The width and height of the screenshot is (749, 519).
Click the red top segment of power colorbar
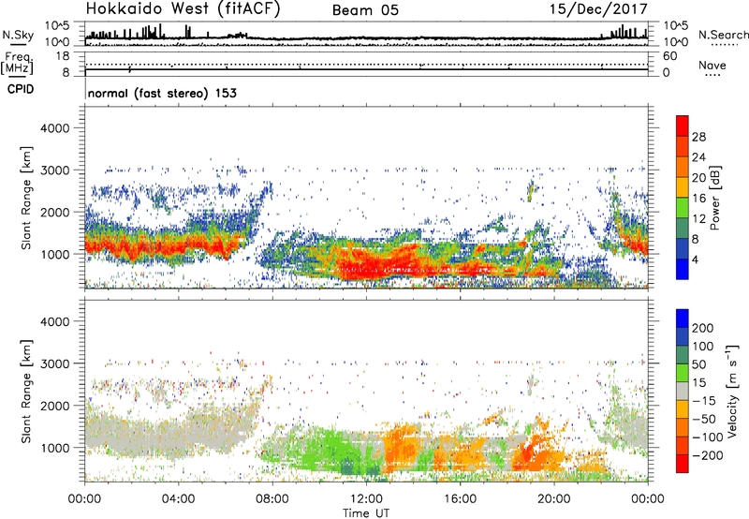point(683,126)
